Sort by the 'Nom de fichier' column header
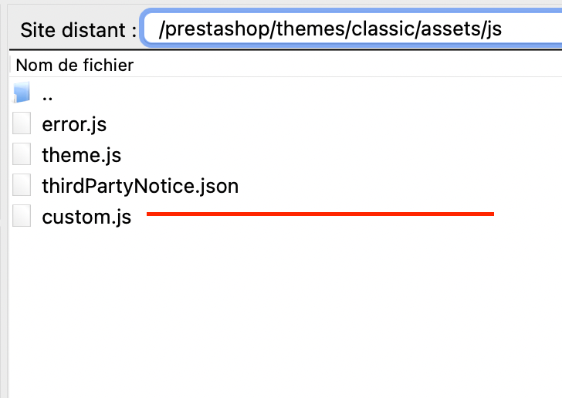This screenshot has height=398, width=562. point(74,66)
